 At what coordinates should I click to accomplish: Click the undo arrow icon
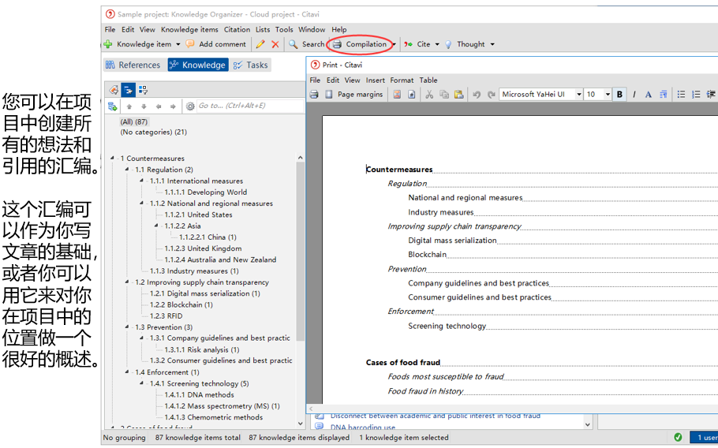[x=477, y=95]
